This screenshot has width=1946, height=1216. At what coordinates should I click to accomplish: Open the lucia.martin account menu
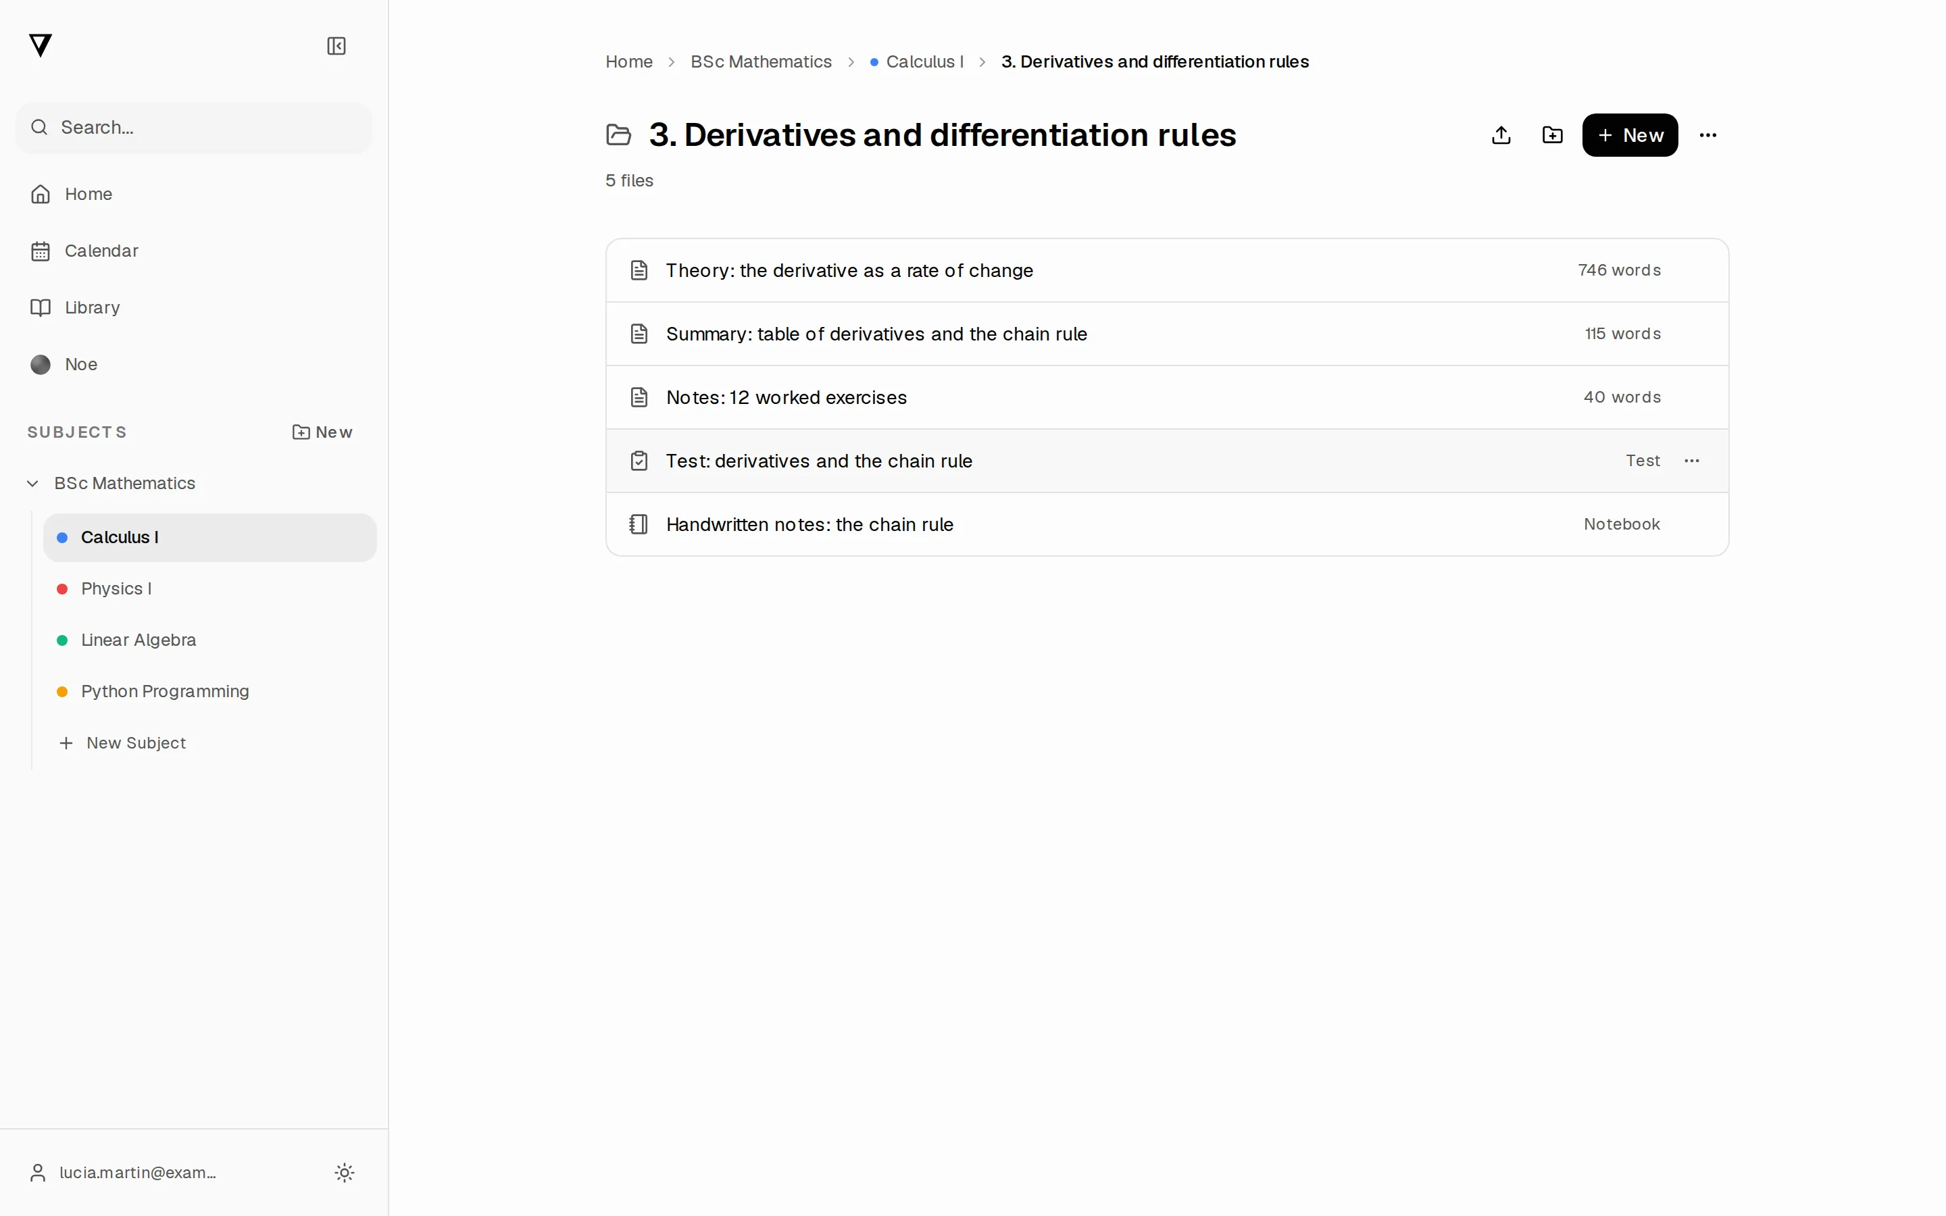(x=123, y=1173)
